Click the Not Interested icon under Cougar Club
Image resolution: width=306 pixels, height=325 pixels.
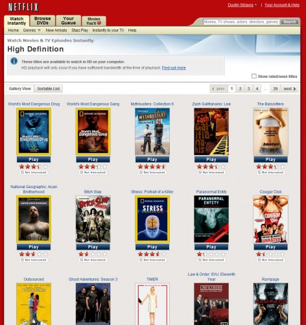259,260
